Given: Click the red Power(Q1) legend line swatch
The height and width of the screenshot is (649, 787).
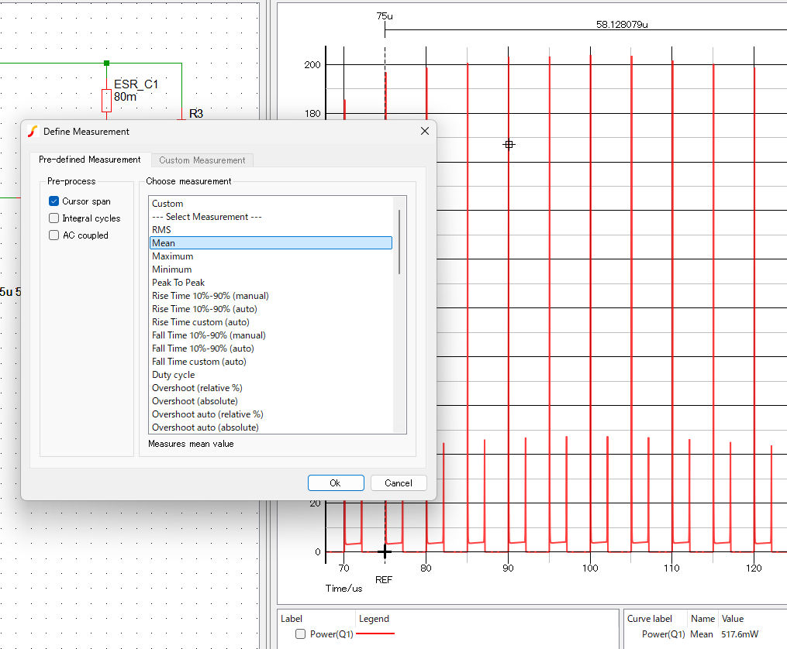Looking at the screenshot, I should click(375, 634).
